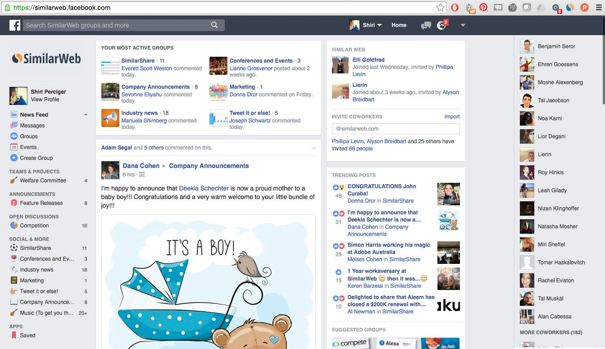Click the 66 people link
Image resolution: width=605 pixels, height=349 pixels.
[361, 149]
